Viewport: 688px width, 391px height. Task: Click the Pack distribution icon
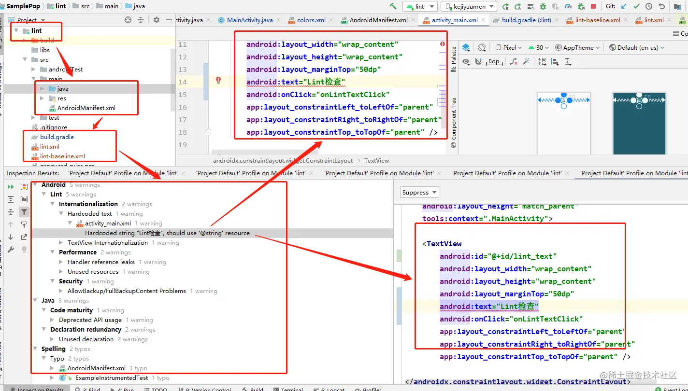tap(542, 61)
